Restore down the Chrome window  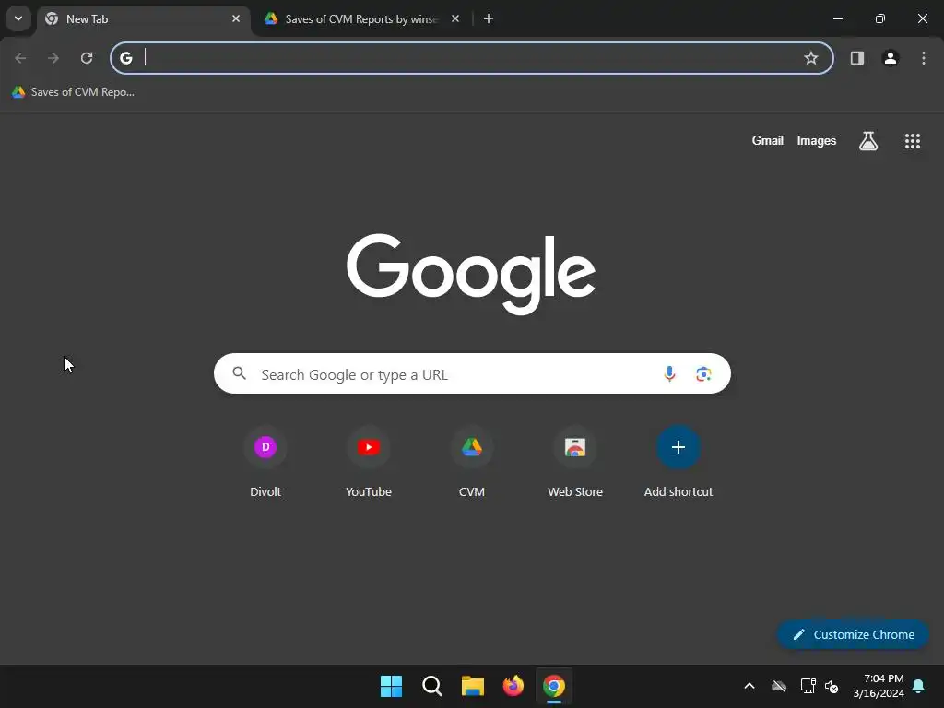(880, 18)
